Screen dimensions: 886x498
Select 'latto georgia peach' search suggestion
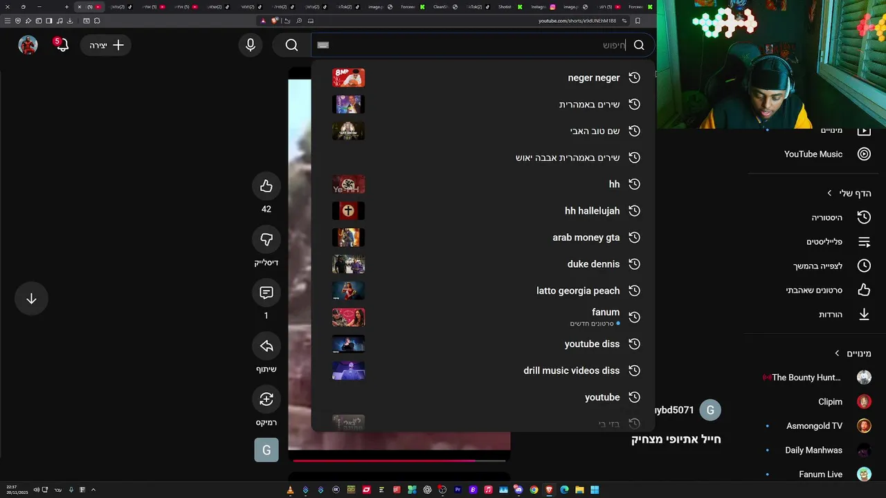[x=483, y=290]
